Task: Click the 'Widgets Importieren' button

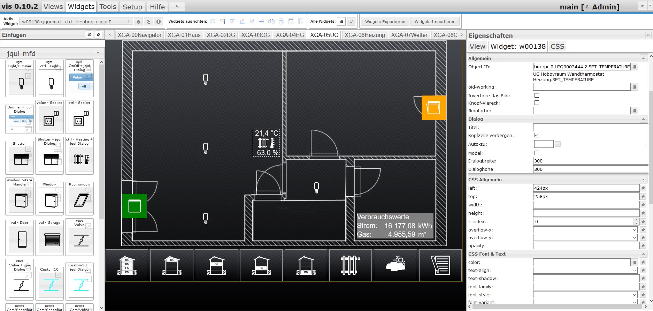Action: (435, 22)
